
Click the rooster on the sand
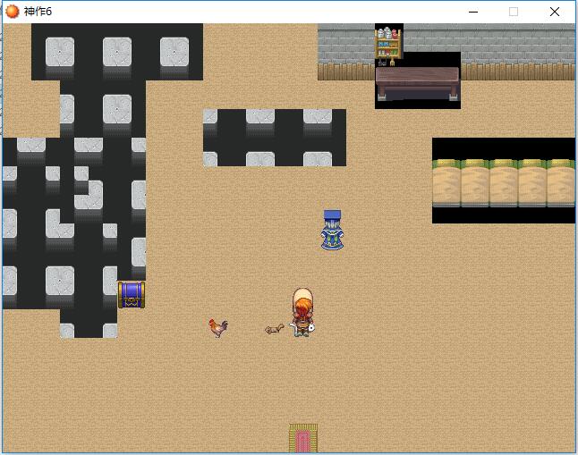tap(218, 328)
